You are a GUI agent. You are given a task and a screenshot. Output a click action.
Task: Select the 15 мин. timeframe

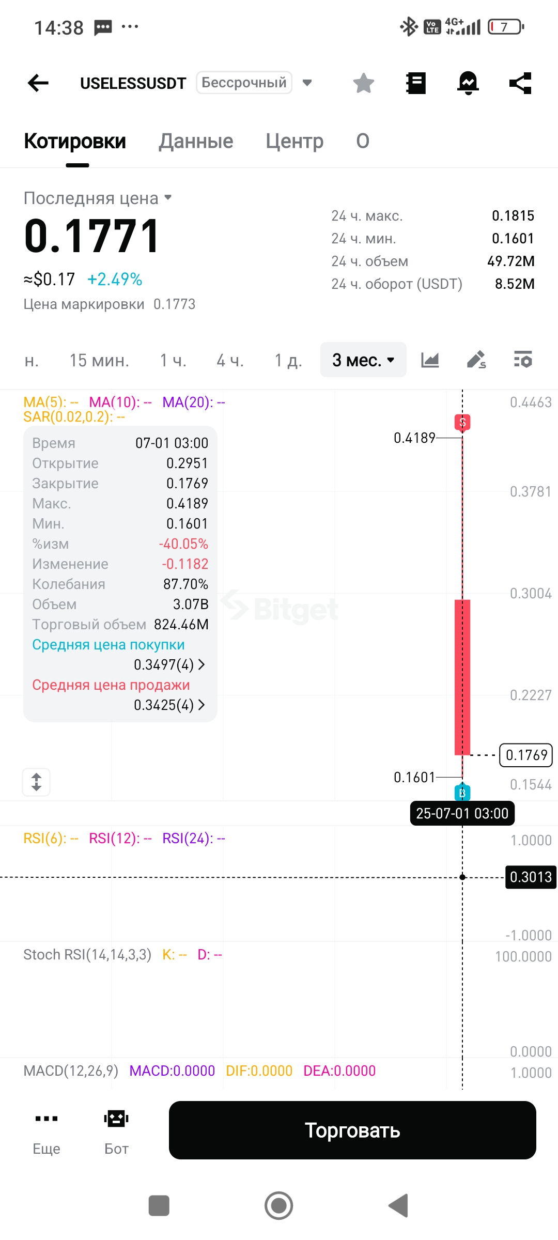click(x=99, y=360)
